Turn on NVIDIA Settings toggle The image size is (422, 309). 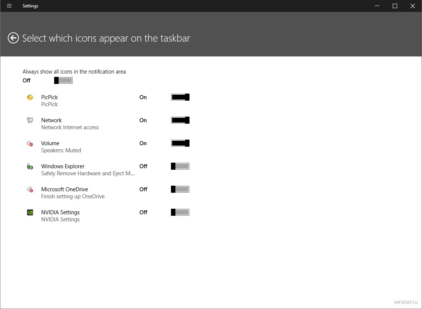point(180,212)
